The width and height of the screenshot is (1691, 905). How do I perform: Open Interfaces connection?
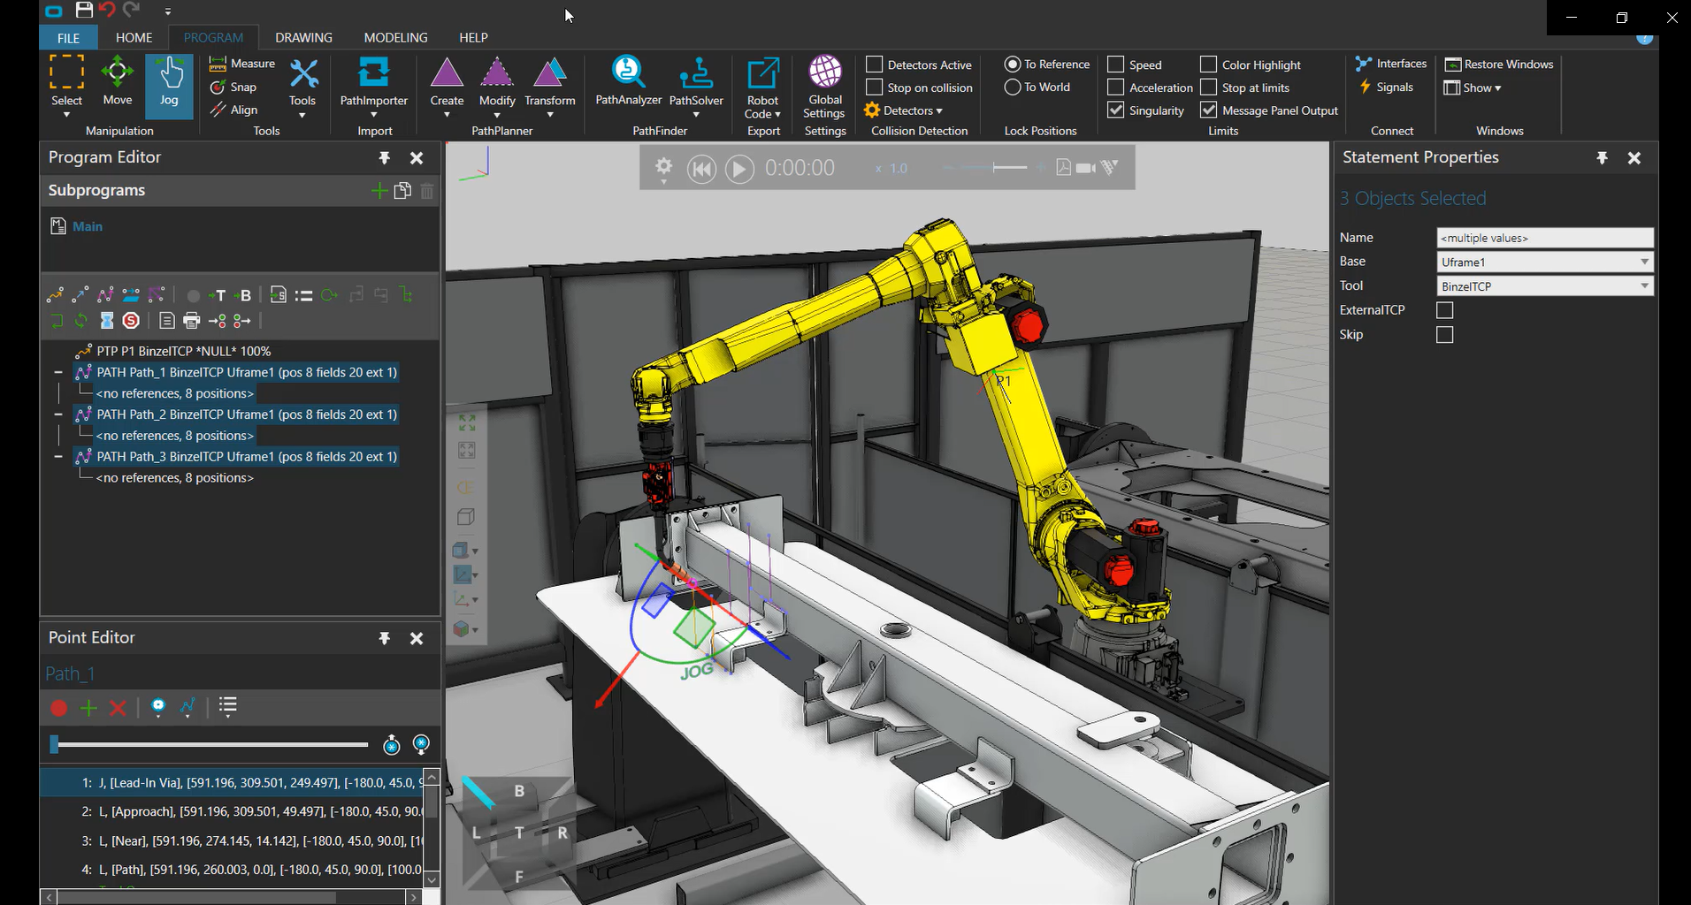(x=1391, y=64)
